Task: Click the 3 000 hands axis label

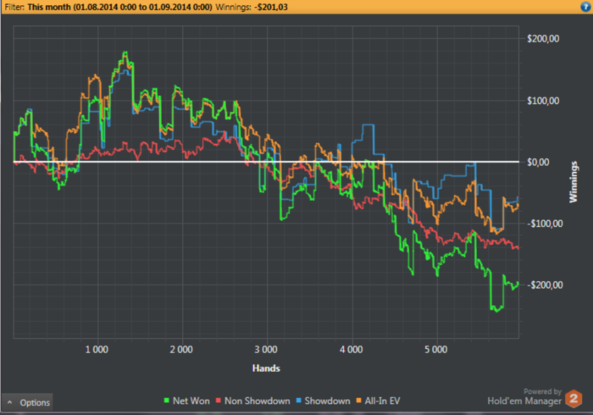Action: [x=266, y=350]
